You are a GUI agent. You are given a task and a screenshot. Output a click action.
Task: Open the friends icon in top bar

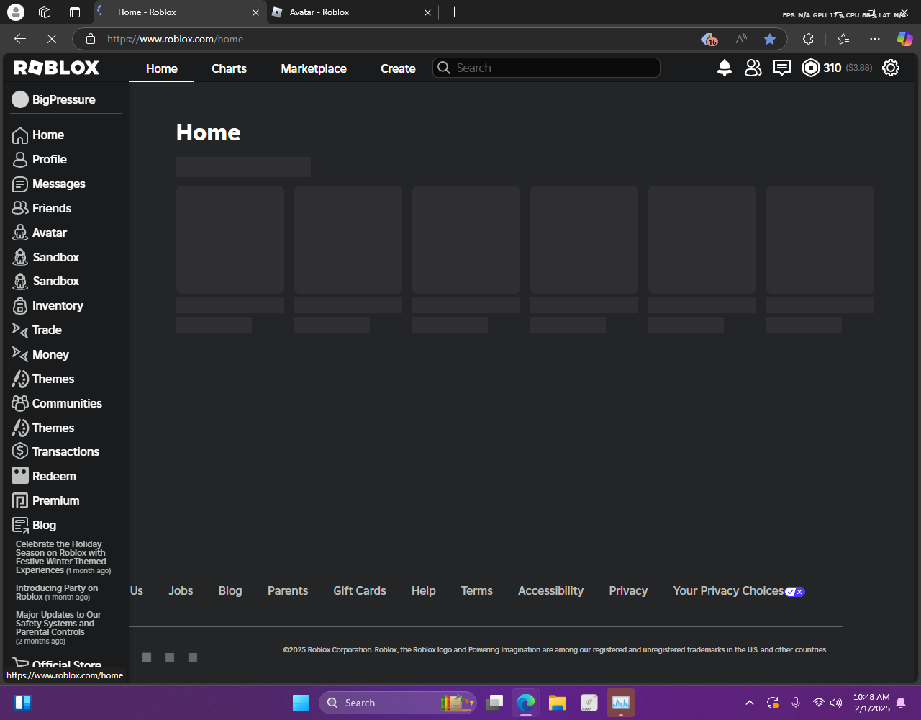pyautogui.click(x=753, y=68)
